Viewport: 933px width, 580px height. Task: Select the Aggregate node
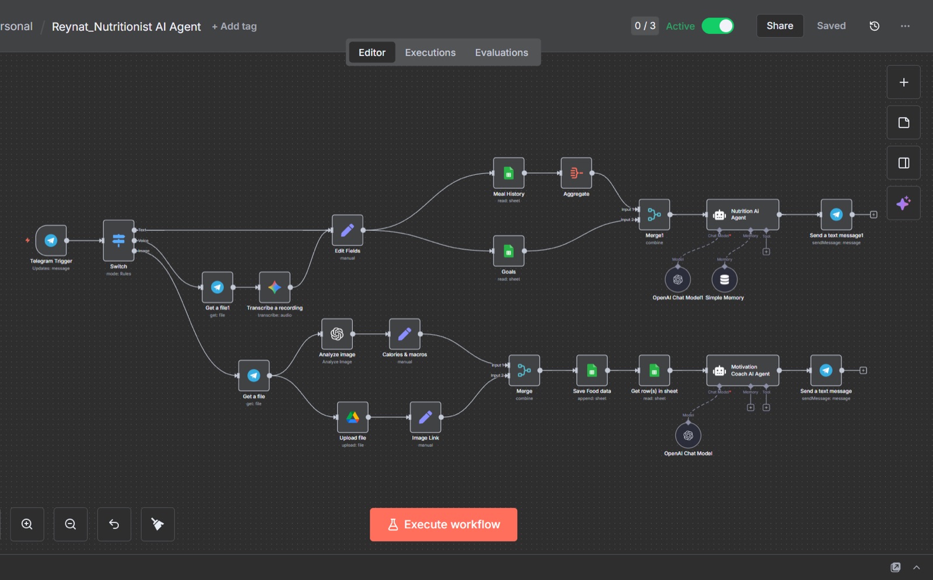[576, 173]
